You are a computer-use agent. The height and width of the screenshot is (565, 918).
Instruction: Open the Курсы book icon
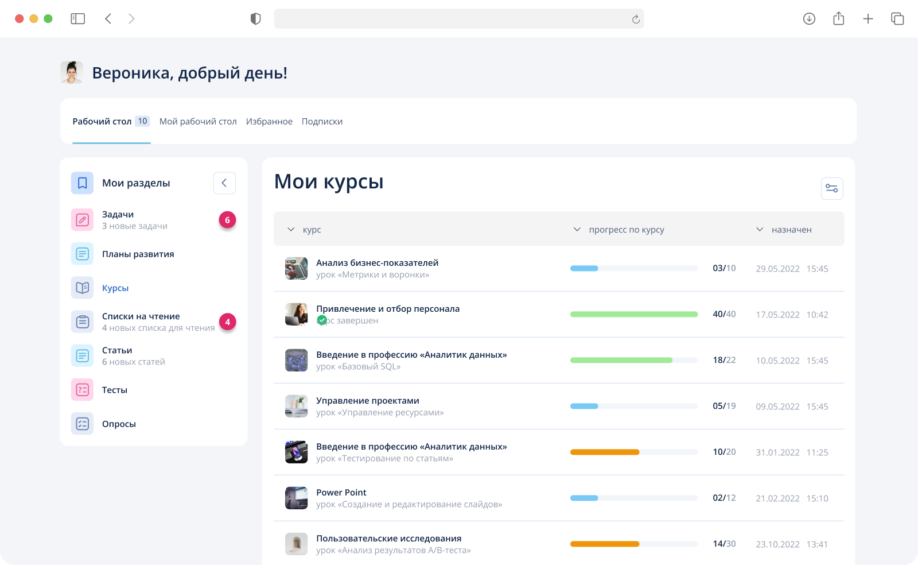83,287
